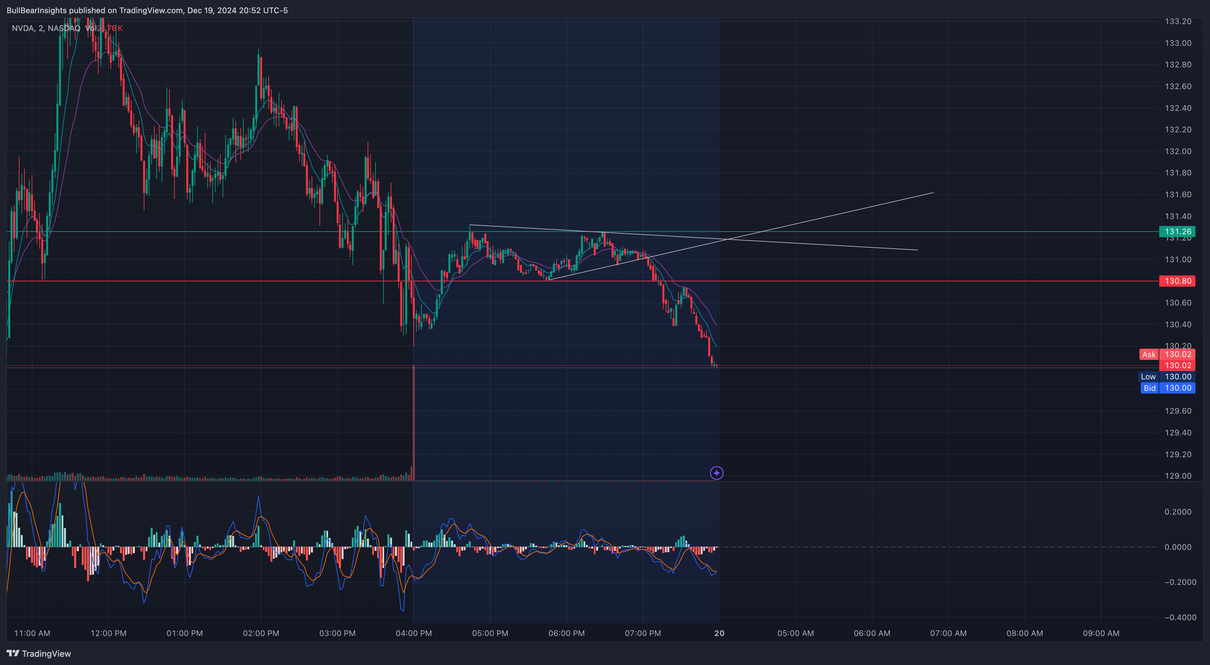This screenshot has height=665, width=1210.
Task: Click the Low 130.00 label
Action: click(1167, 376)
